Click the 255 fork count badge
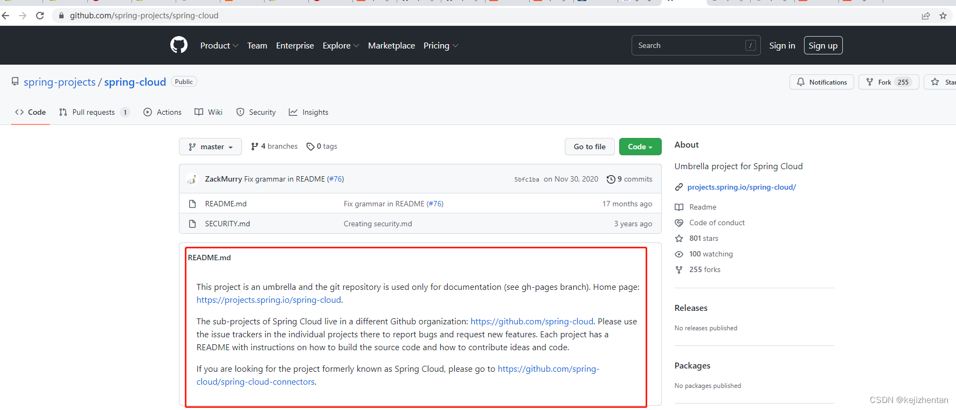The width and height of the screenshot is (956, 410). pos(903,82)
